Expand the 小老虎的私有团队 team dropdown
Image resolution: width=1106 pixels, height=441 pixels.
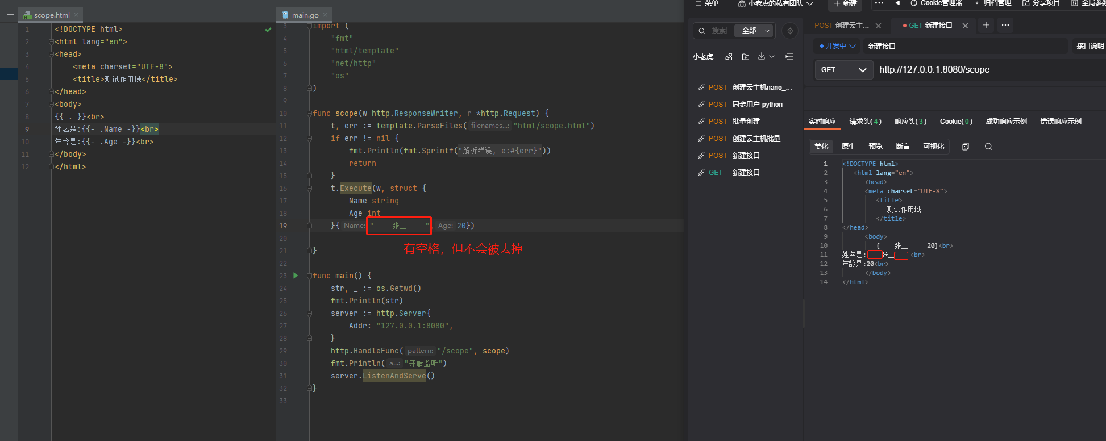[776, 3]
